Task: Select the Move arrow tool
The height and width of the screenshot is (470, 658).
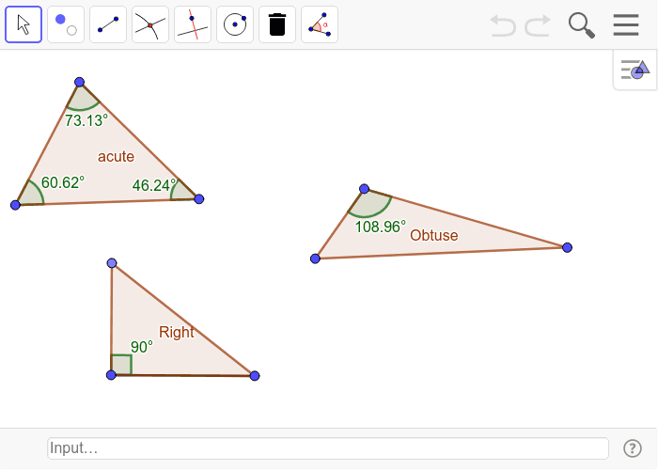Action: [23, 24]
